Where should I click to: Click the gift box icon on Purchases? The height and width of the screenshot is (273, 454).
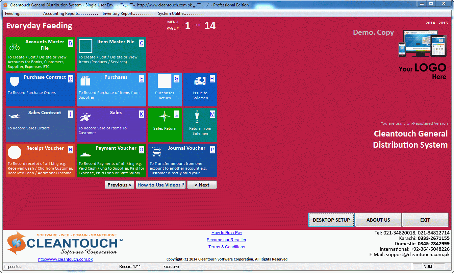coord(85,81)
